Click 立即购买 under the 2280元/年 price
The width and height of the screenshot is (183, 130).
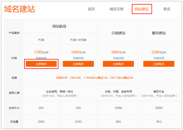pyautogui.click(x=159, y=64)
